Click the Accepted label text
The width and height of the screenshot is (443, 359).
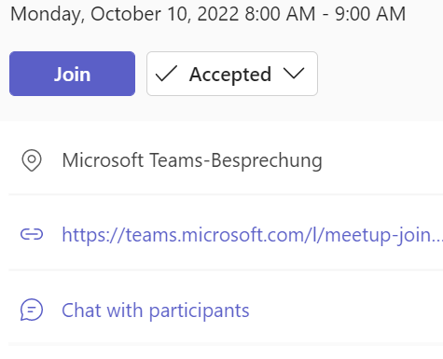[x=230, y=75]
